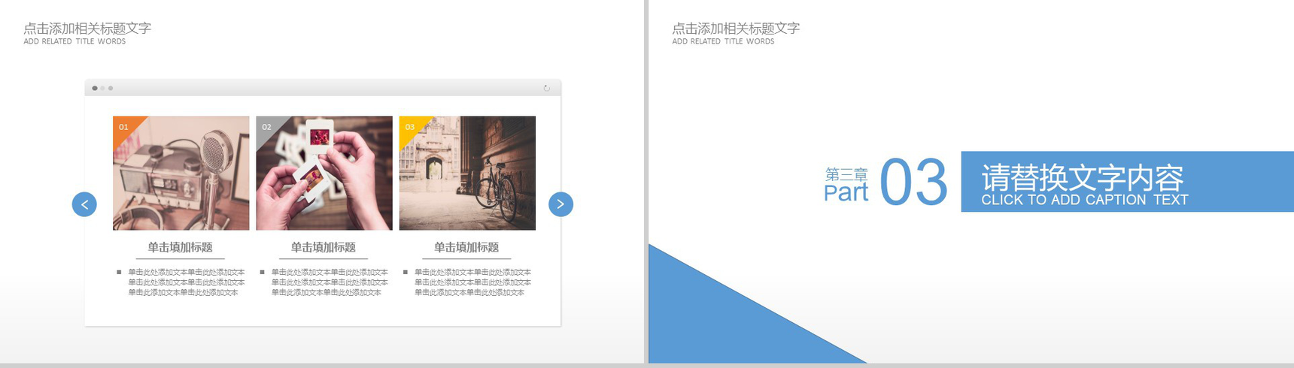The image size is (1294, 368).
Task: Select the 'CLICK TO ADD CAPTION TEXT' line
Action: pyautogui.click(x=1084, y=200)
